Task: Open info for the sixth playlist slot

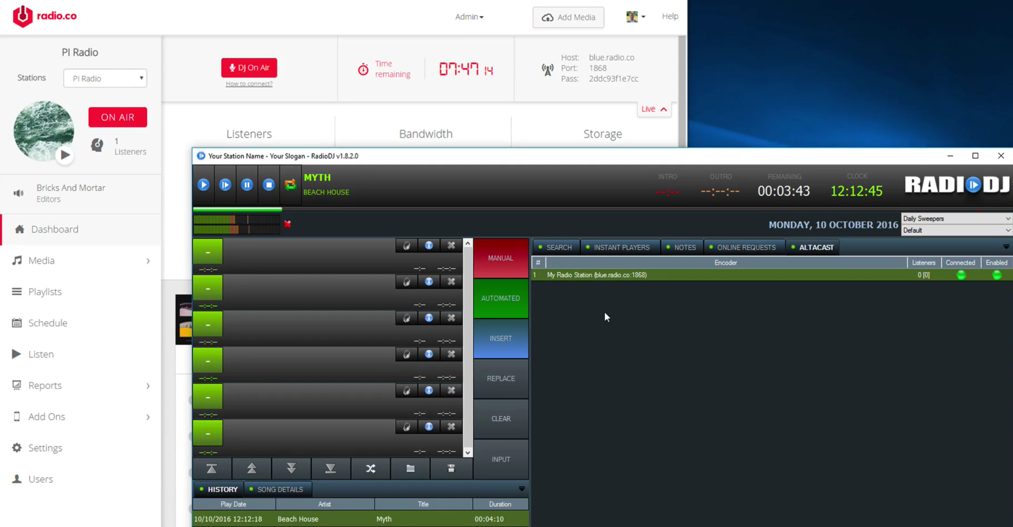Action: 429,427
